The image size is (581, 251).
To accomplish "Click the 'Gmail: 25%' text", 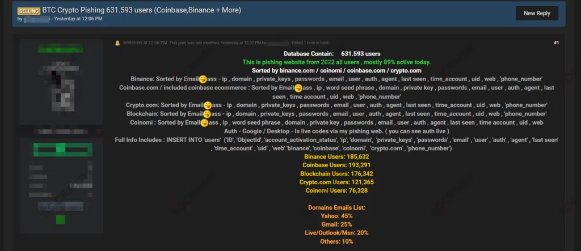I will [x=336, y=224].
